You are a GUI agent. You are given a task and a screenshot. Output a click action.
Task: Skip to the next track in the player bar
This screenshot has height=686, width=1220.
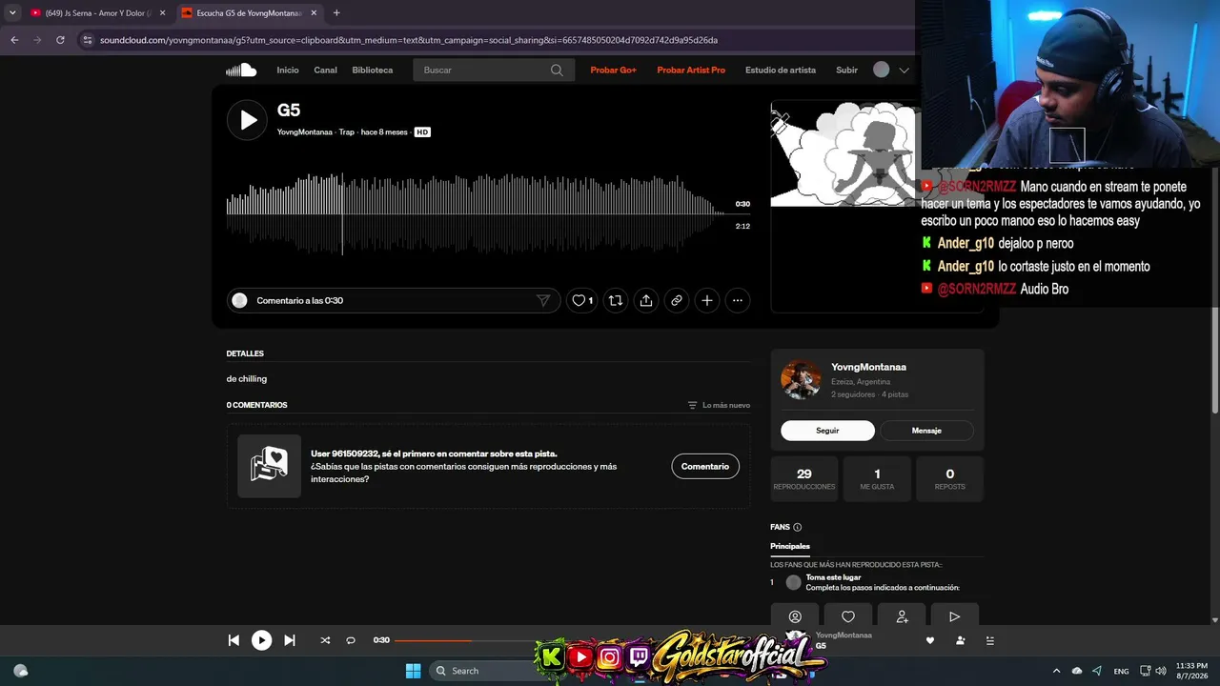290,640
